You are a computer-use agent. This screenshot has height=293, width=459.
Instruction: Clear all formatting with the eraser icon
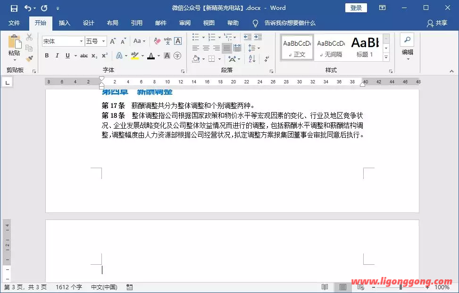tap(157, 41)
